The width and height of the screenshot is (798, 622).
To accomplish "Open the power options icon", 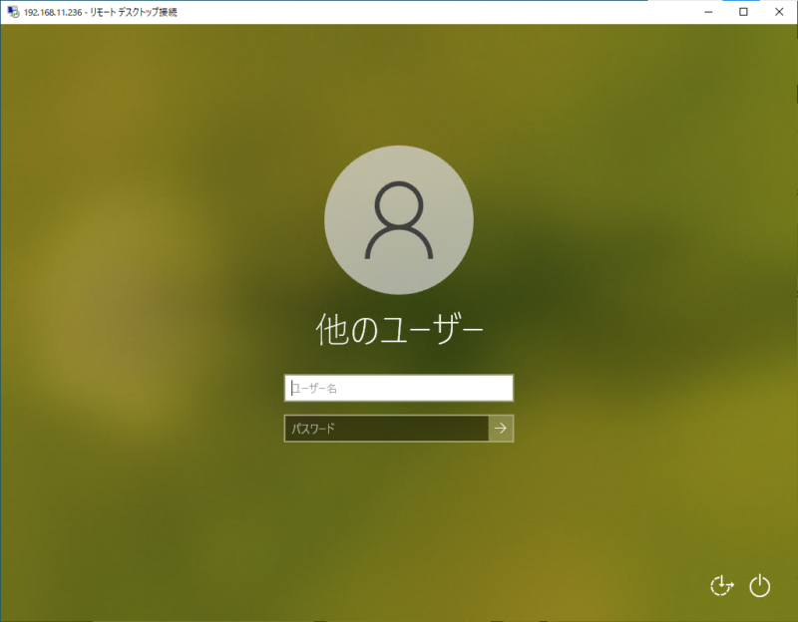I will click(759, 585).
